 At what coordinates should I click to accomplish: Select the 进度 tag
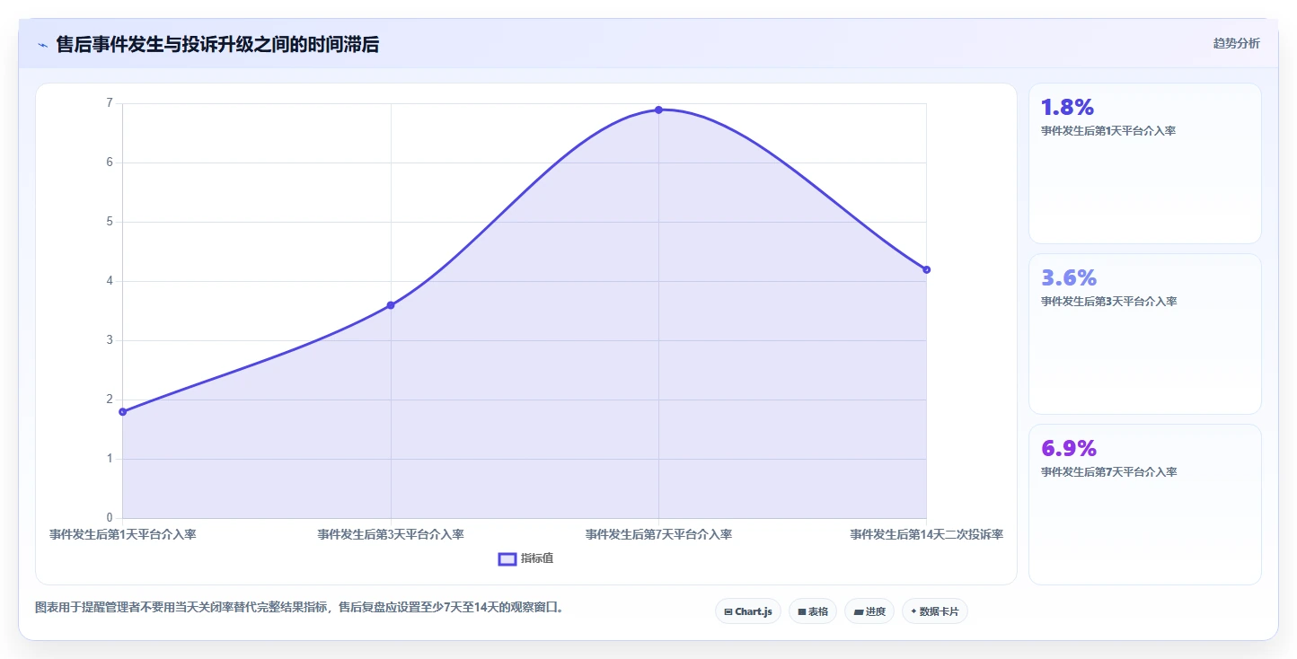pos(869,611)
